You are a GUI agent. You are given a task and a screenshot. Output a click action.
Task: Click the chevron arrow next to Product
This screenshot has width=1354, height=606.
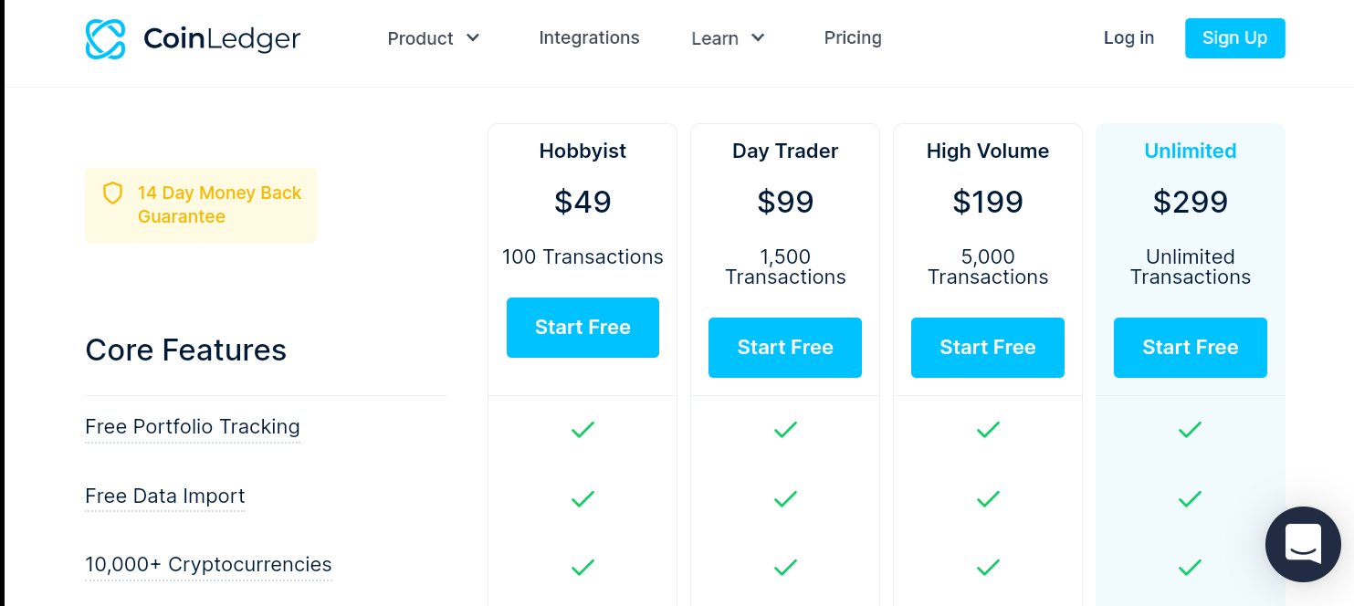(473, 38)
